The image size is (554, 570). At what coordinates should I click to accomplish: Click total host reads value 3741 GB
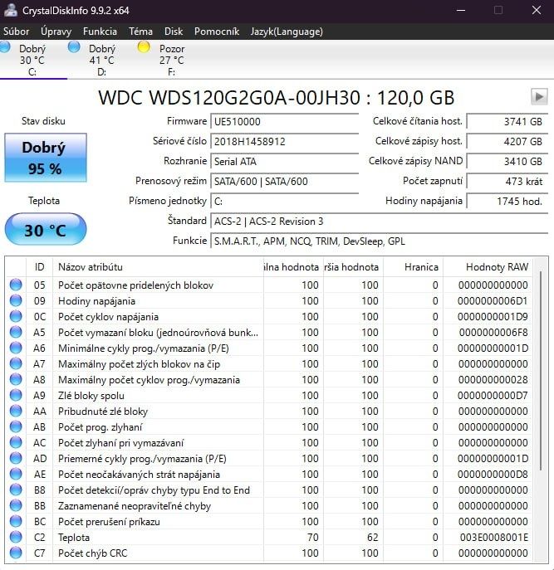507,121
